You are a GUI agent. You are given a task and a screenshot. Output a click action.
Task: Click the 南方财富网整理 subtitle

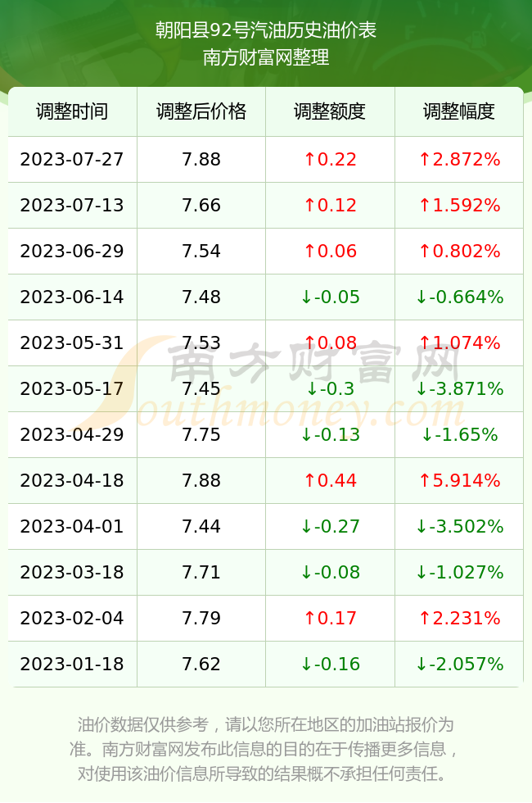pos(266,57)
